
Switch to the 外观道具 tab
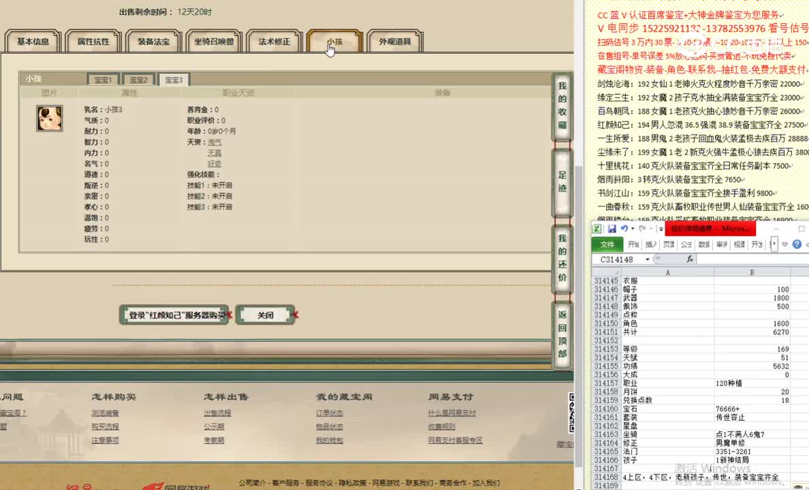point(394,40)
